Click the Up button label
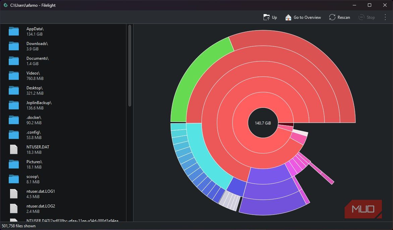The image size is (393, 230). coord(274,17)
